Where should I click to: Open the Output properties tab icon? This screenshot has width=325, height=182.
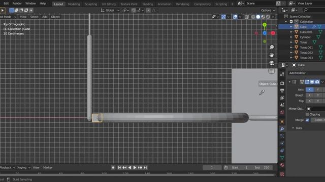tap(282, 90)
